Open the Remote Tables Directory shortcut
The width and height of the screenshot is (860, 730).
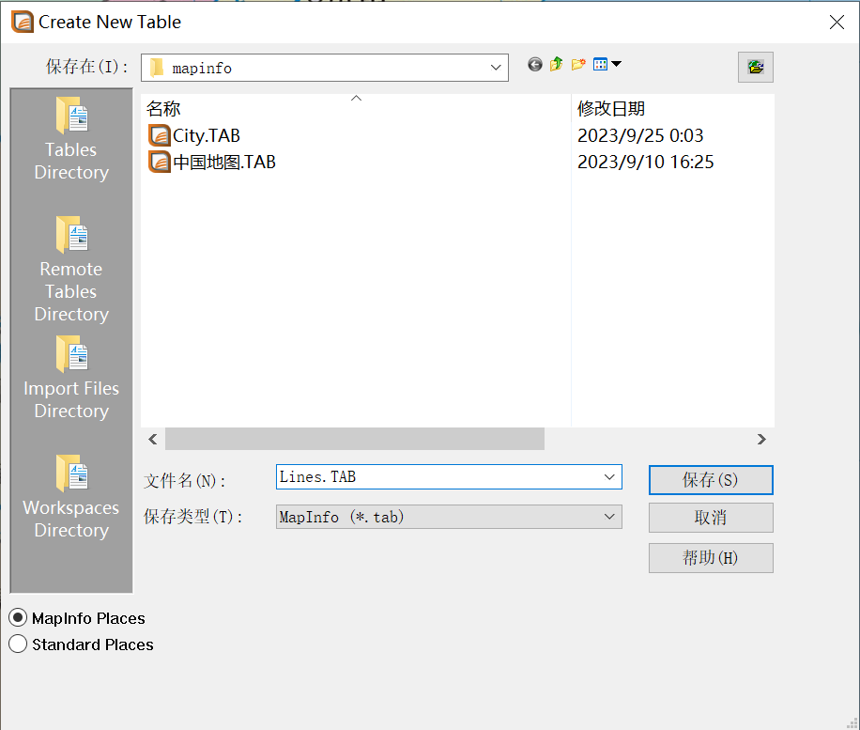tap(71, 269)
